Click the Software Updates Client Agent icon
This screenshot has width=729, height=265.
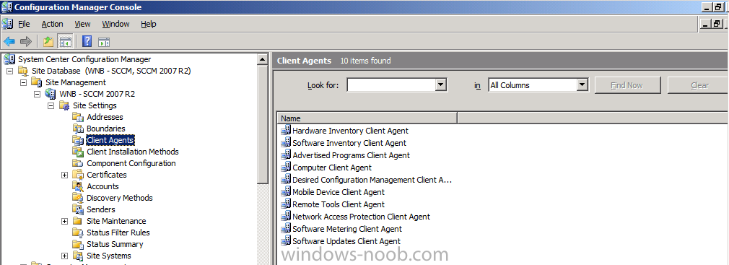(x=285, y=241)
